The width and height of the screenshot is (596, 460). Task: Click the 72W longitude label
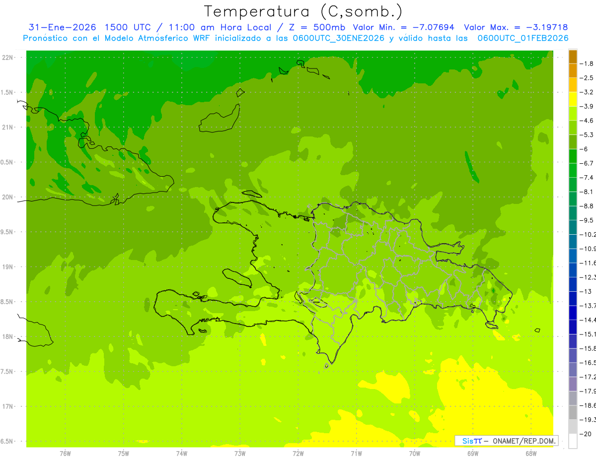point(298,454)
